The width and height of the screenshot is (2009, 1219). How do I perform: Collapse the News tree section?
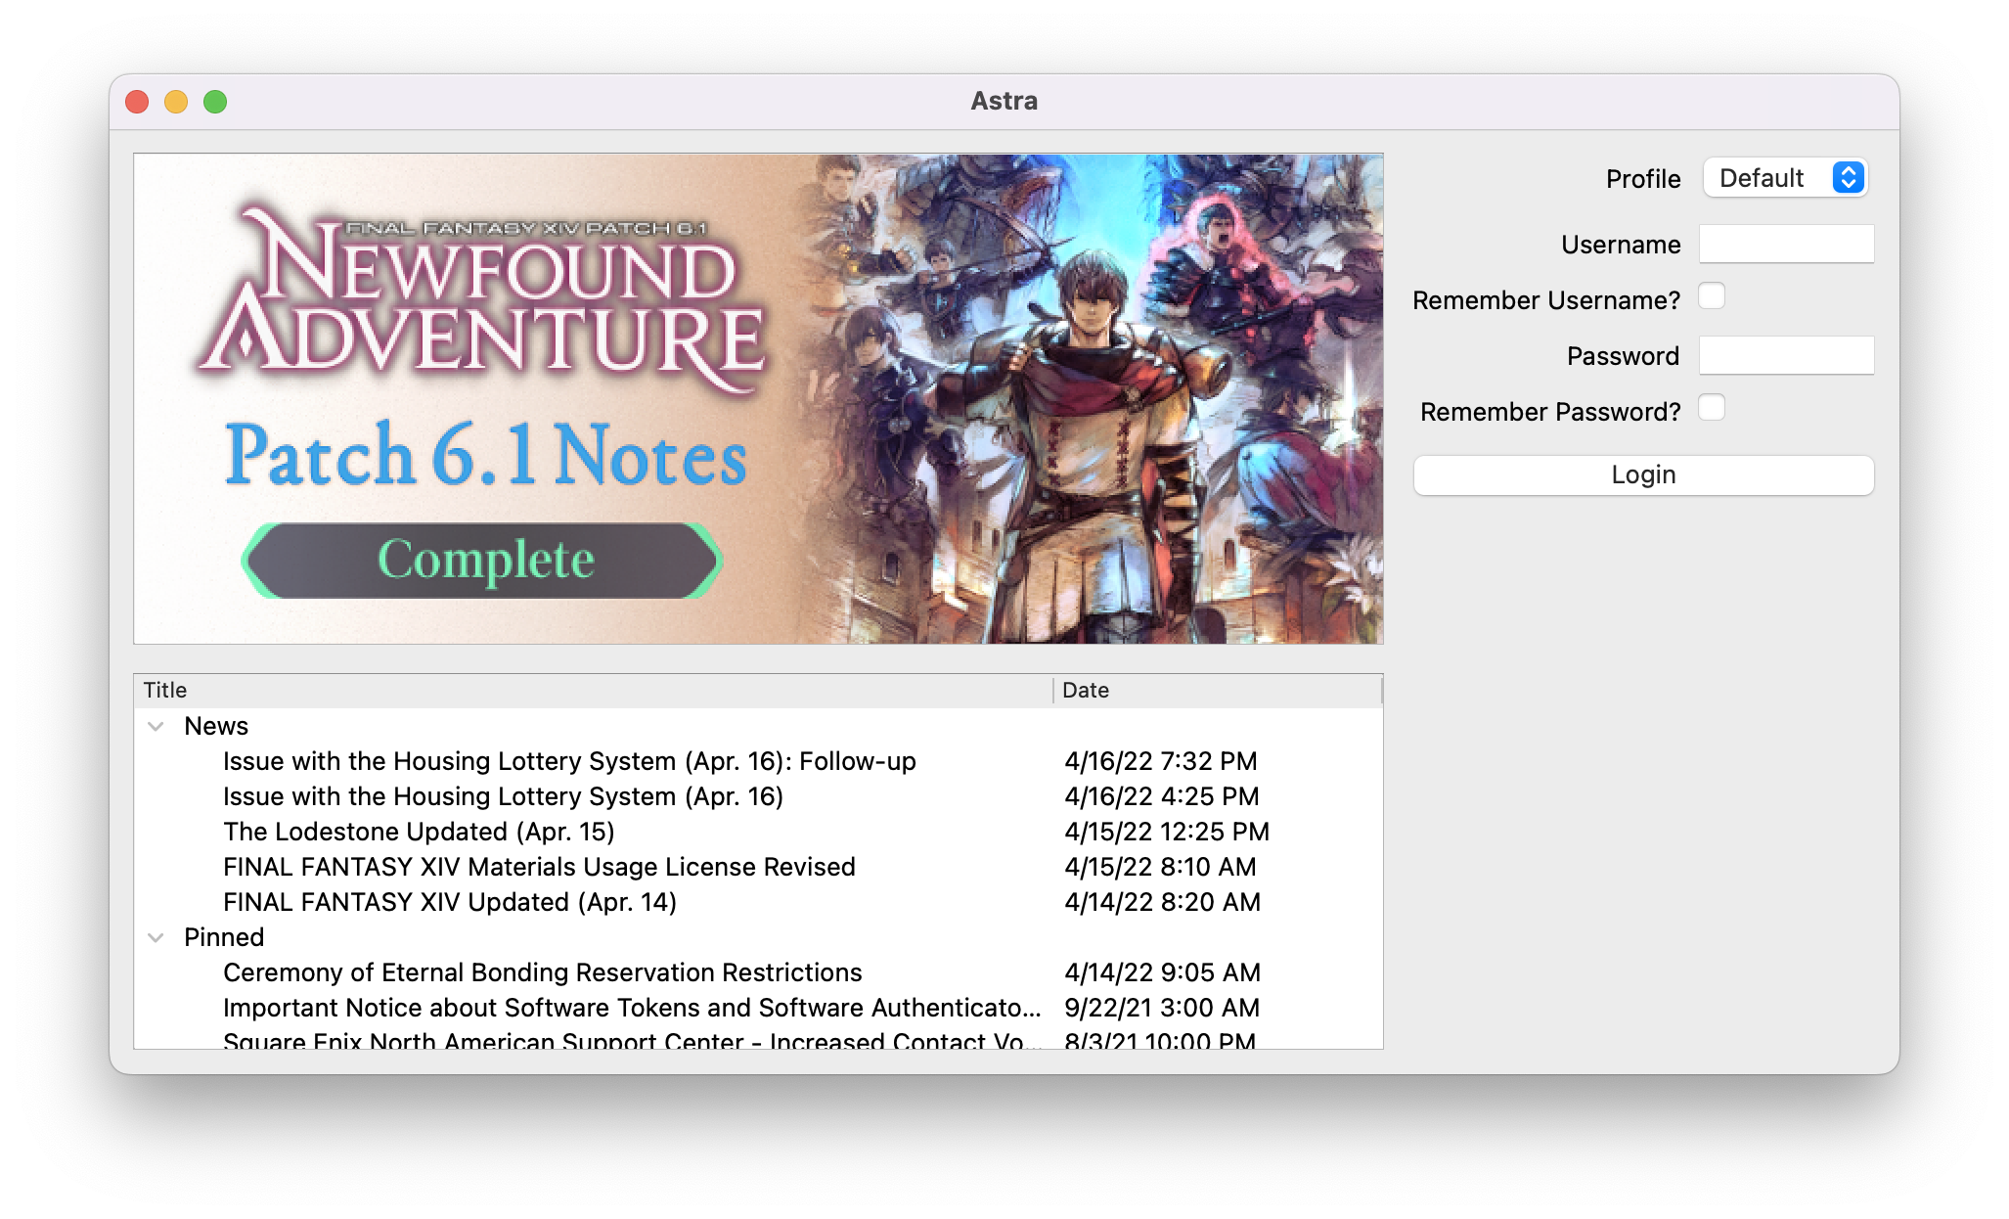coord(156,726)
